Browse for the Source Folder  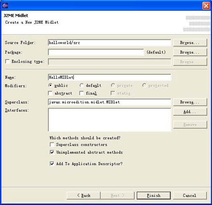coord(190,42)
